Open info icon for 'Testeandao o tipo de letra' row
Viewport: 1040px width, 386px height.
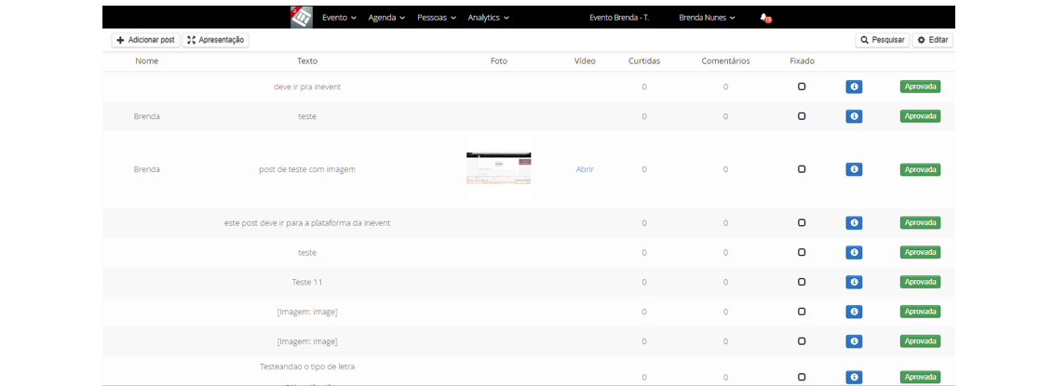pyautogui.click(x=854, y=378)
